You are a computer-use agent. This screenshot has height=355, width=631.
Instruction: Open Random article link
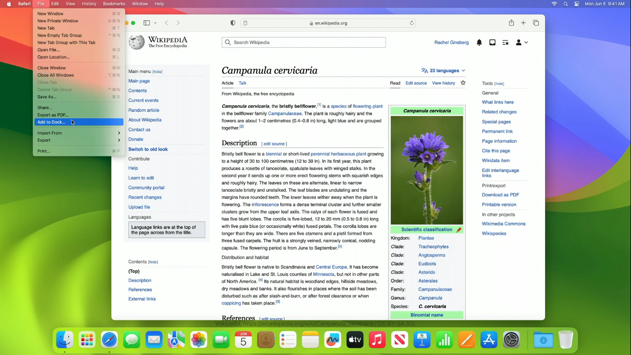tap(144, 110)
